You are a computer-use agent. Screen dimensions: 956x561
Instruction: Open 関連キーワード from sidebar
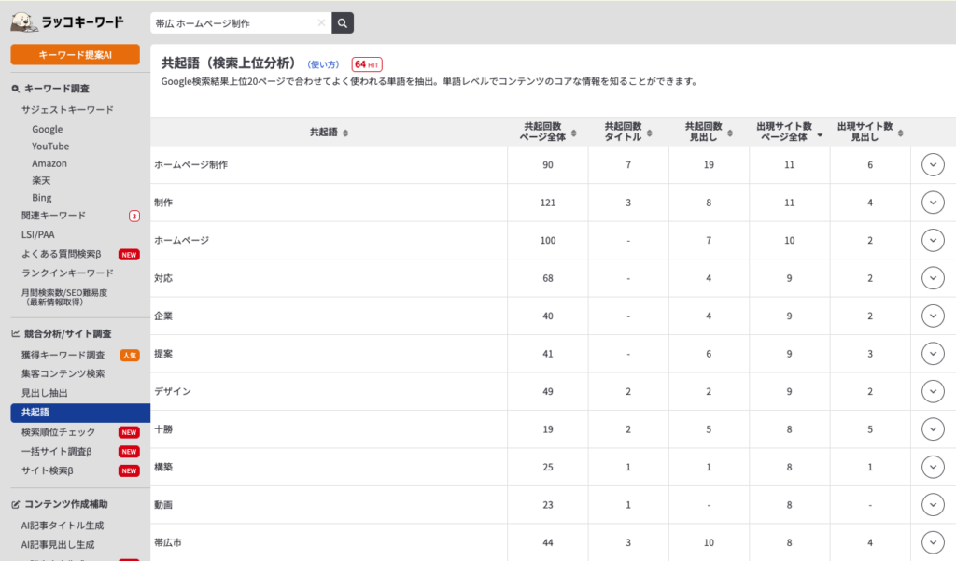[53, 216]
